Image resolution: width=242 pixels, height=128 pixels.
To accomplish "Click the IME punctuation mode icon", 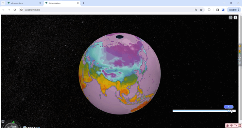I will 236,126.
